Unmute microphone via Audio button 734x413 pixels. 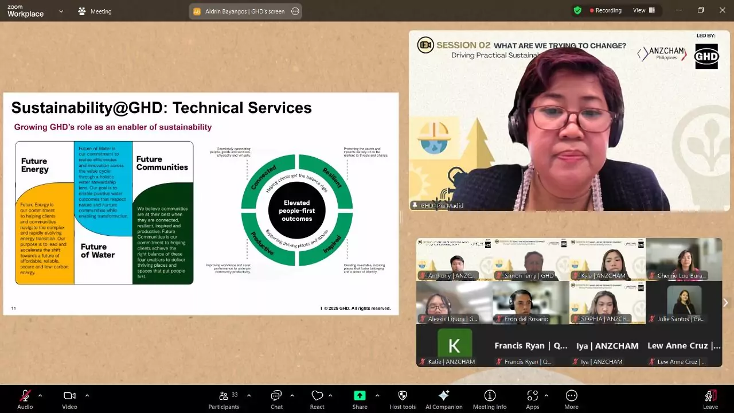click(25, 399)
